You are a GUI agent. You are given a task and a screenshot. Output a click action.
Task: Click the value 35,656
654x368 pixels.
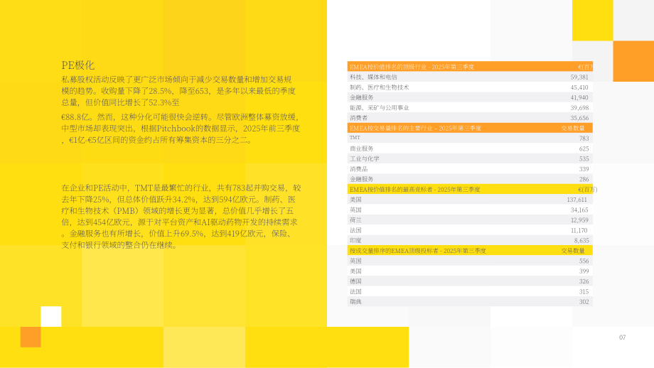(x=579, y=118)
